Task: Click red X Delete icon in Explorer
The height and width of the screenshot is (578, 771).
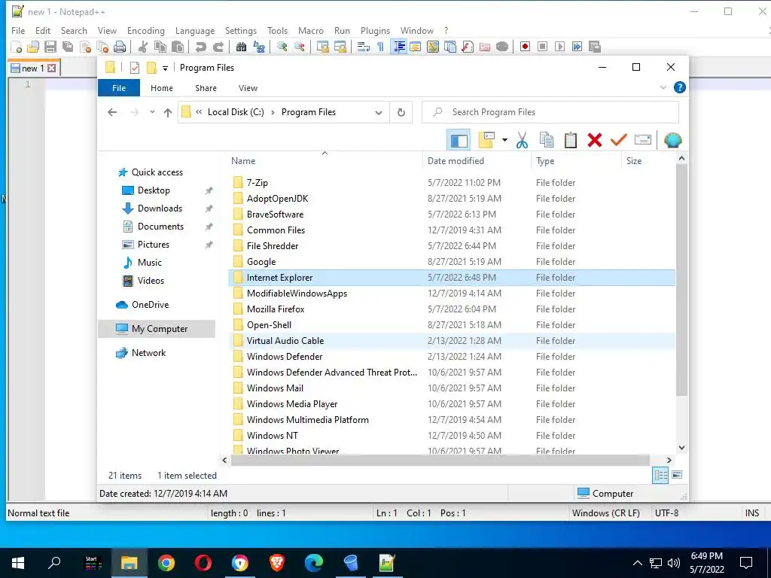Action: click(x=595, y=140)
